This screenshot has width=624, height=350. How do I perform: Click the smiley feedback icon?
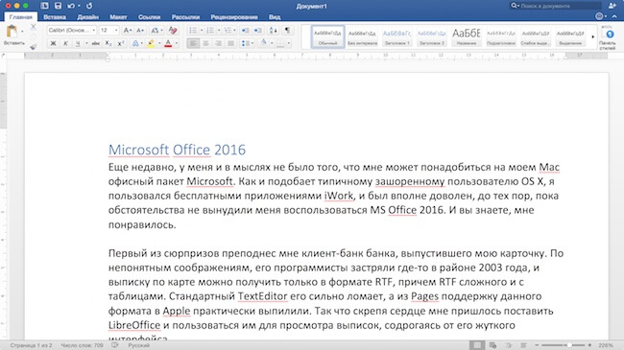(x=599, y=16)
